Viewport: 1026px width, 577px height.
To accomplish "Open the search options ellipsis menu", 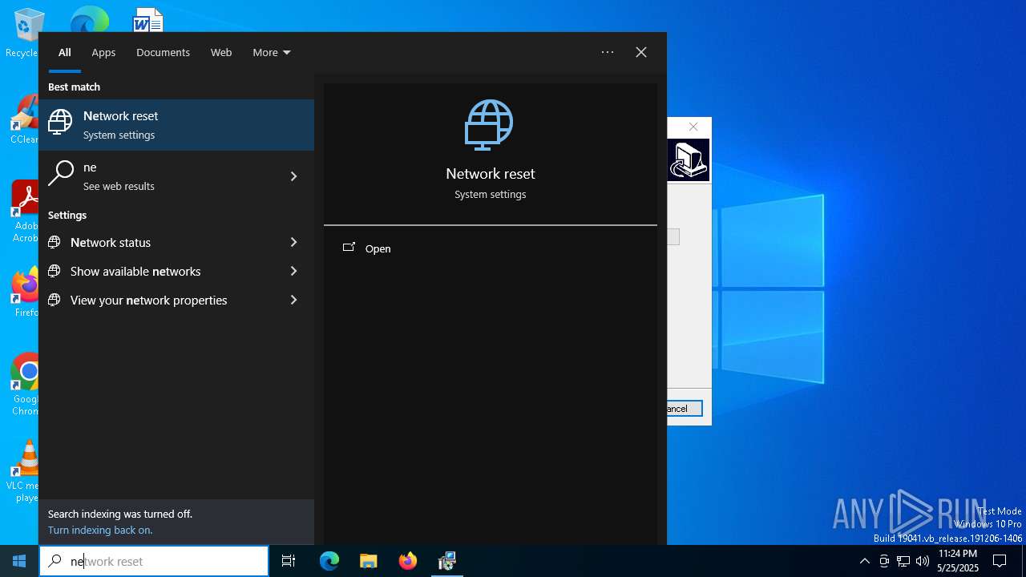I will click(x=608, y=52).
